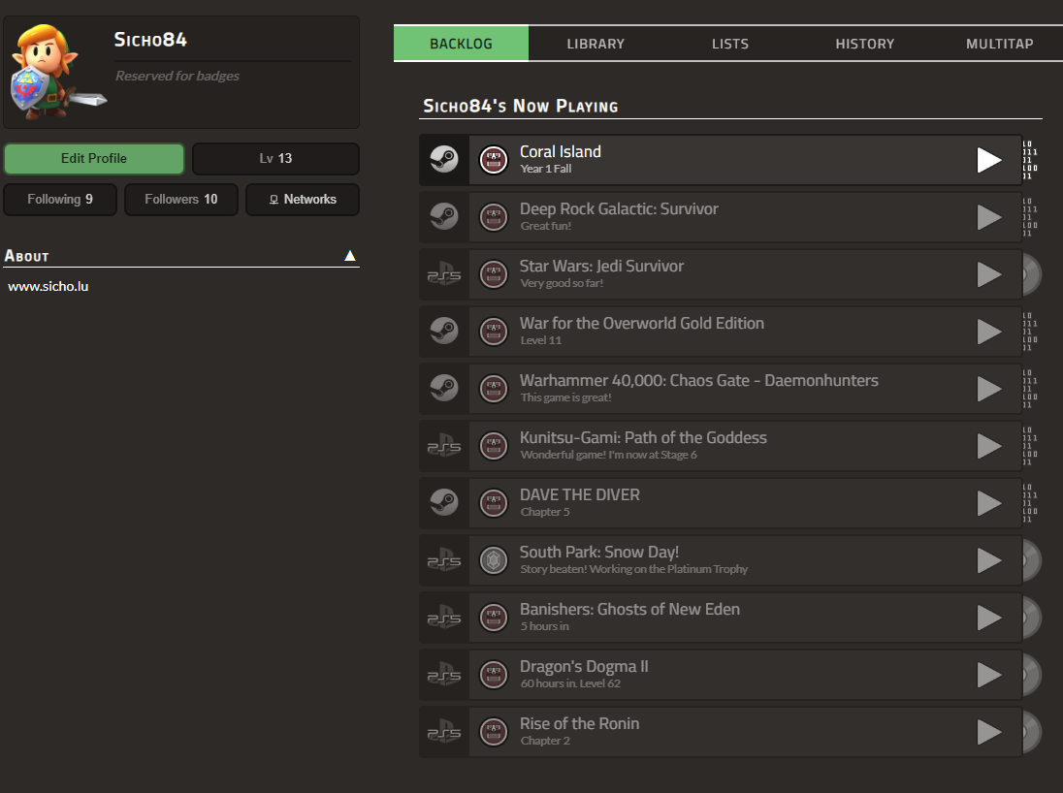Click the trophy badge for South Park: Snow Day!
This screenshot has width=1063, height=793.
(494, 560)
